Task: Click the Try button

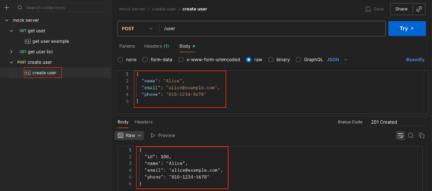Action: (x=407, y=28)
